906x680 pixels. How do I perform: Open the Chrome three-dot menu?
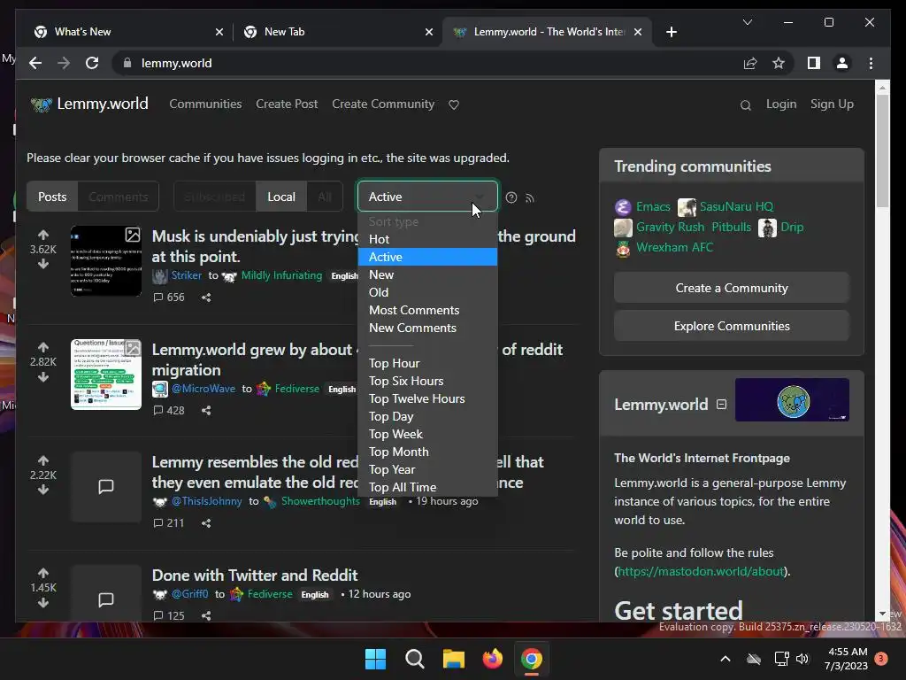pyautogui.click(x=871, y=63)
